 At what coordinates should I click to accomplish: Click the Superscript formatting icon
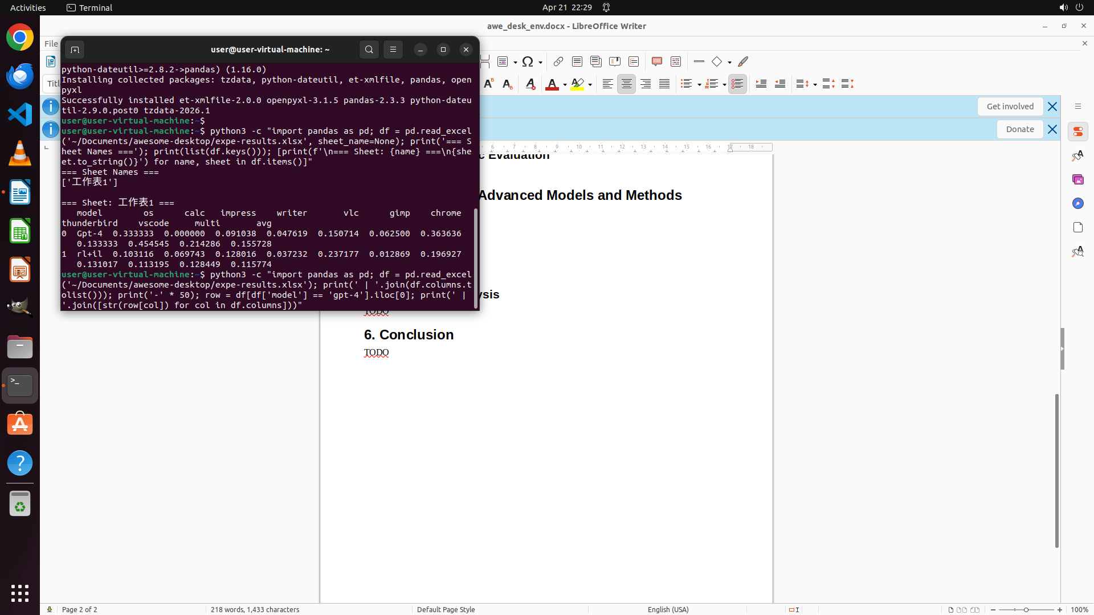(488, 84)
